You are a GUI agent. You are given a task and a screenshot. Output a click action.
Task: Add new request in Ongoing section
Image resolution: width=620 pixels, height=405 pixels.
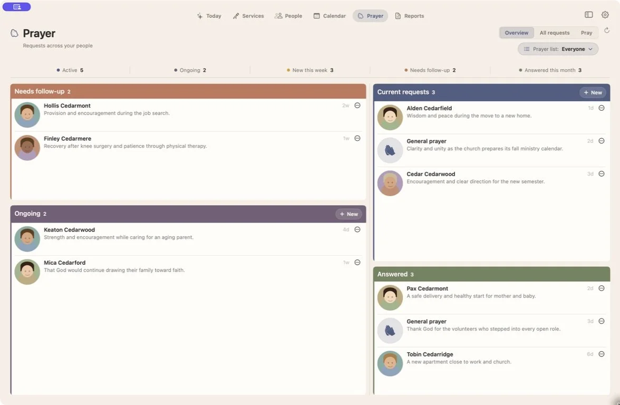(x=349, y=214)
